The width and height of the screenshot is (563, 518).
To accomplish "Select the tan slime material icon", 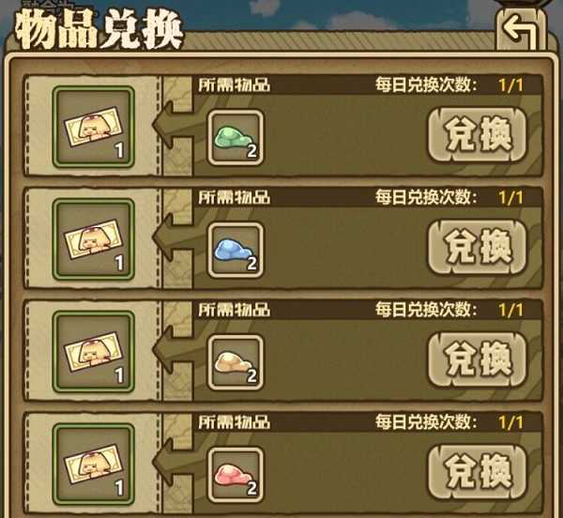I will (x=236, y=362).
